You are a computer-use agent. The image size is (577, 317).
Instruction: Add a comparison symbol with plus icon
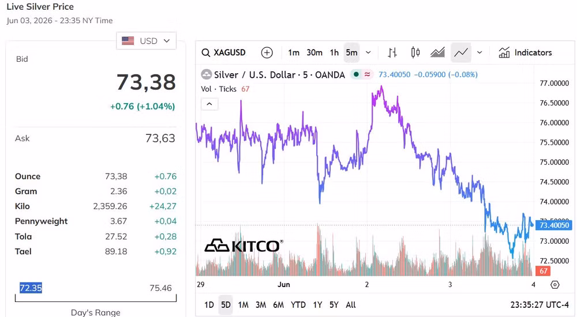click(x=267, y=52)
